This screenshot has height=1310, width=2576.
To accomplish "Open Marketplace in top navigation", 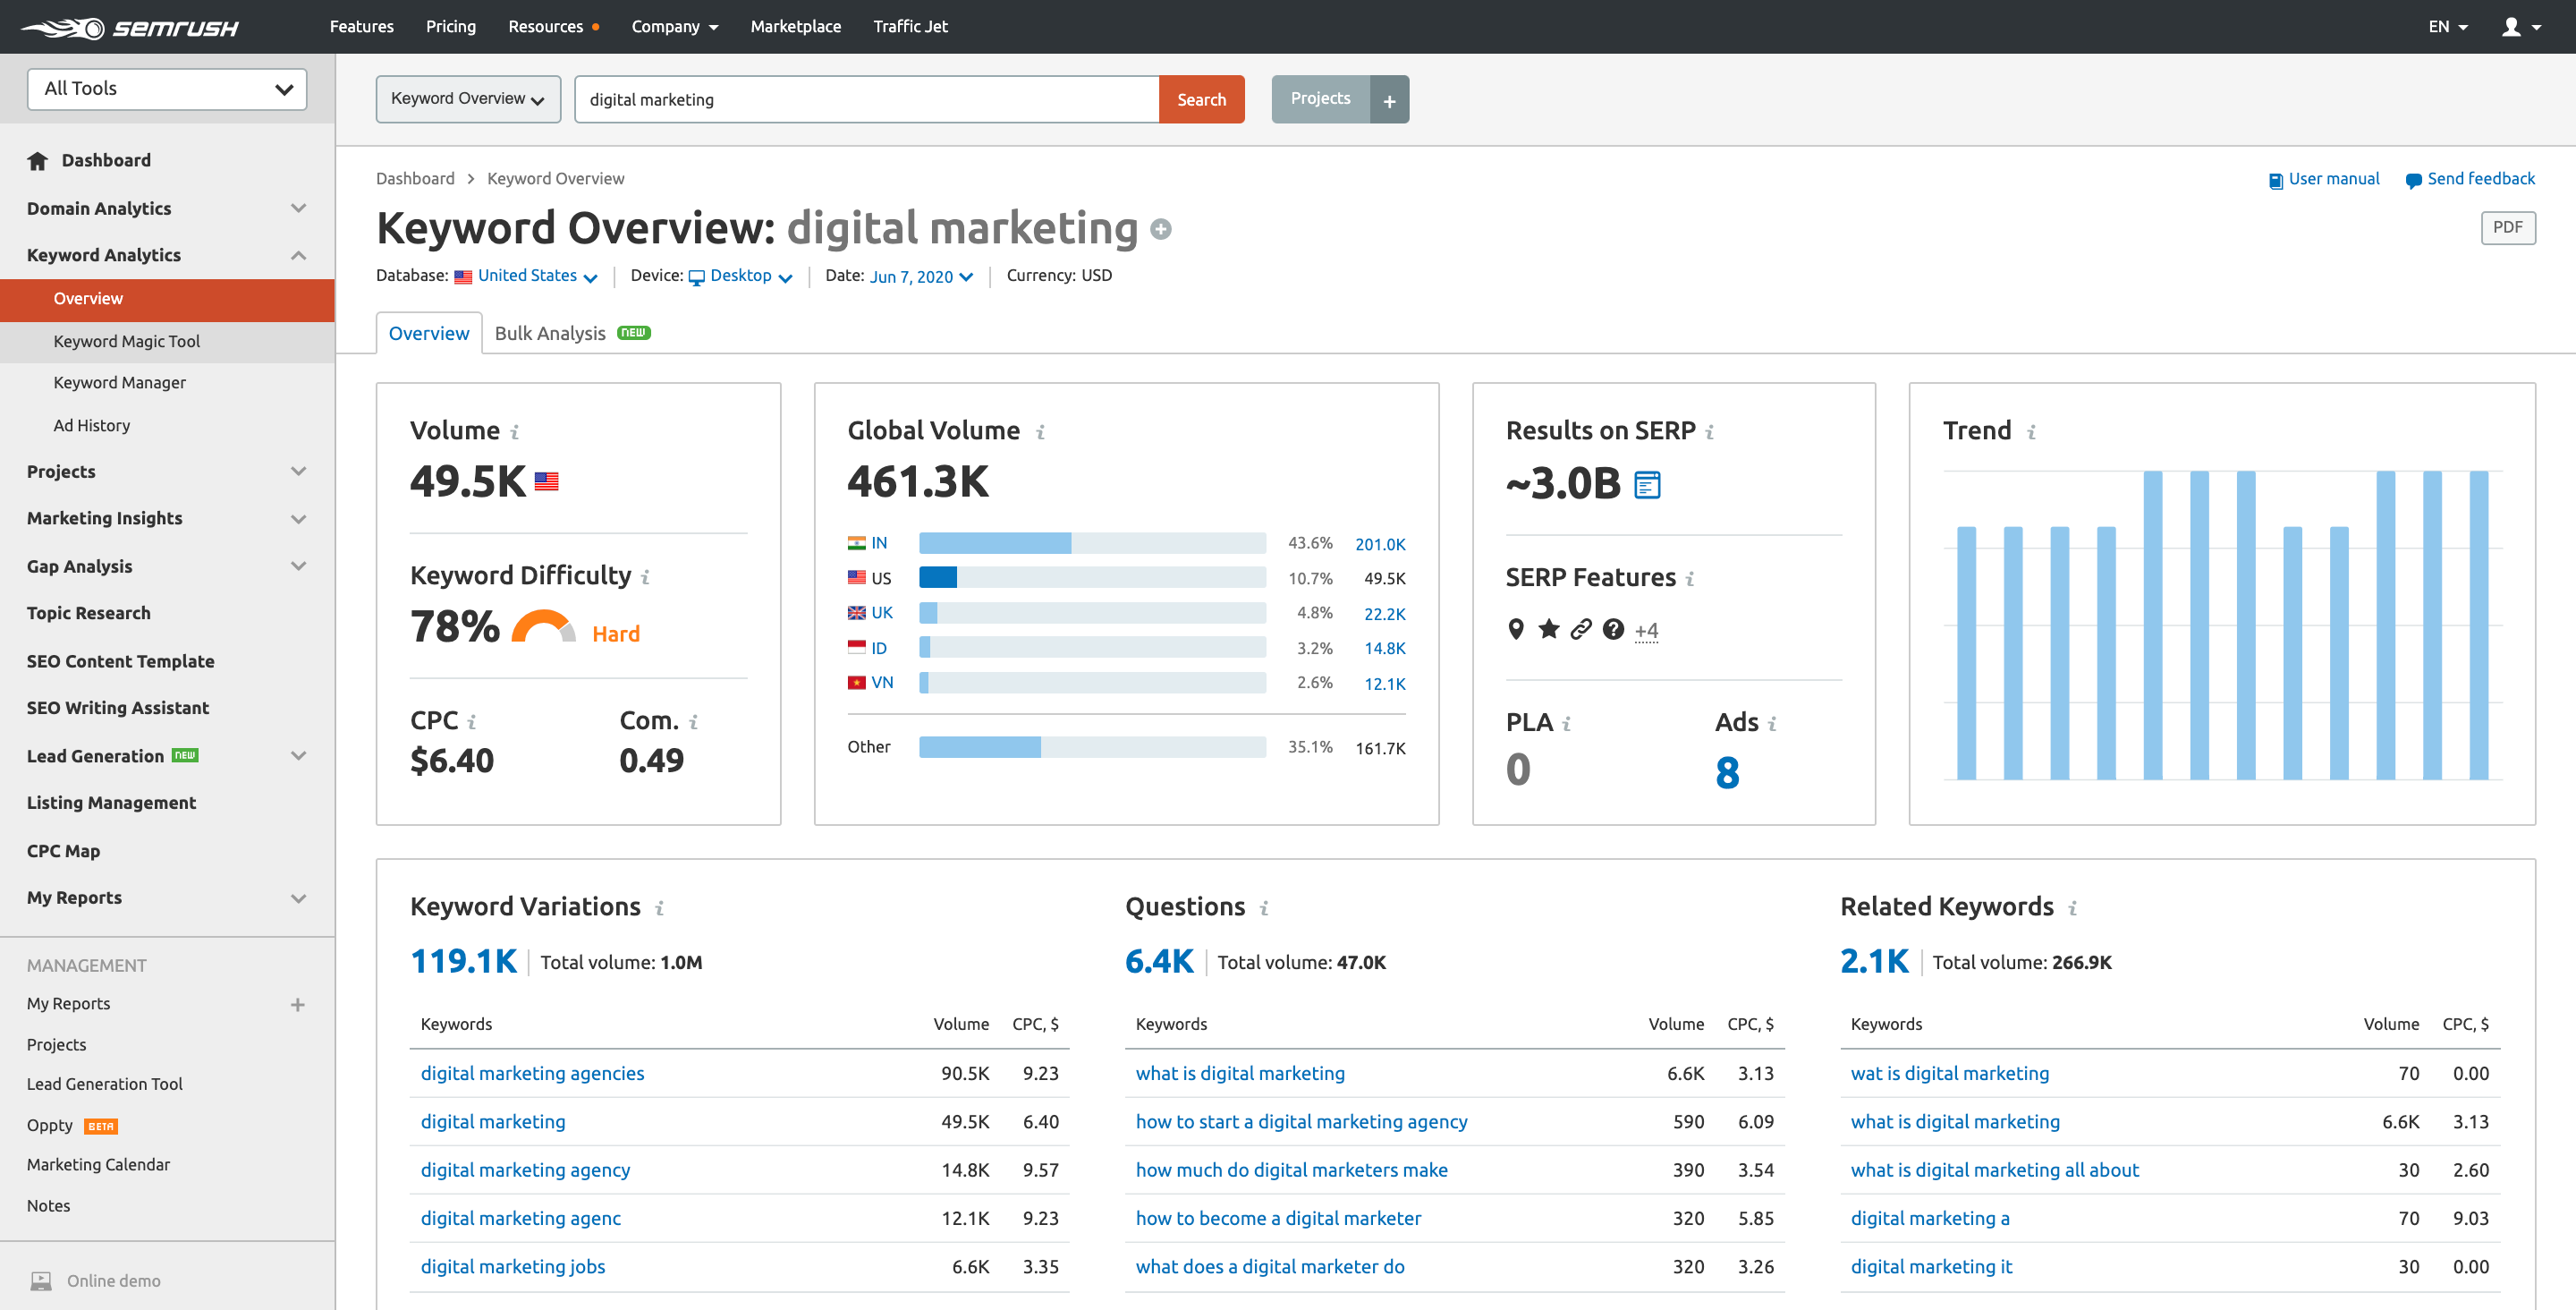I will pos(796,26).
